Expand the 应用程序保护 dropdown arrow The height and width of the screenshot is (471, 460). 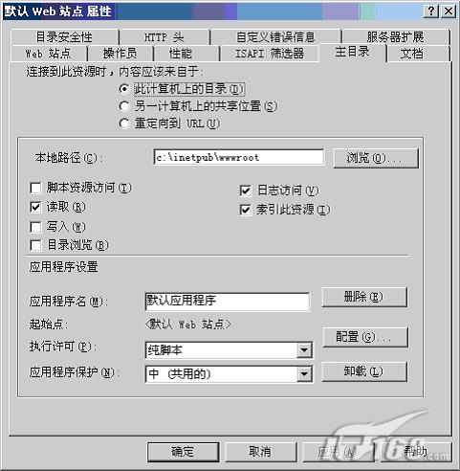click(x=304, y=373)
